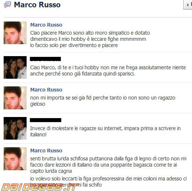Click the redacted sender name above "Invece di molestare"
The height and width of the screenshot is (191, 192).
(x=46, y=120)
